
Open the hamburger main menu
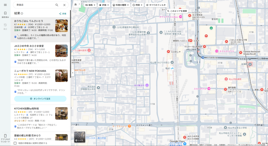[x=5, y=5]
